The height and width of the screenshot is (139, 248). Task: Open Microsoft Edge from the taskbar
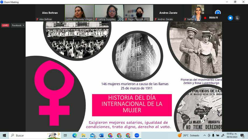pos(75,135)
